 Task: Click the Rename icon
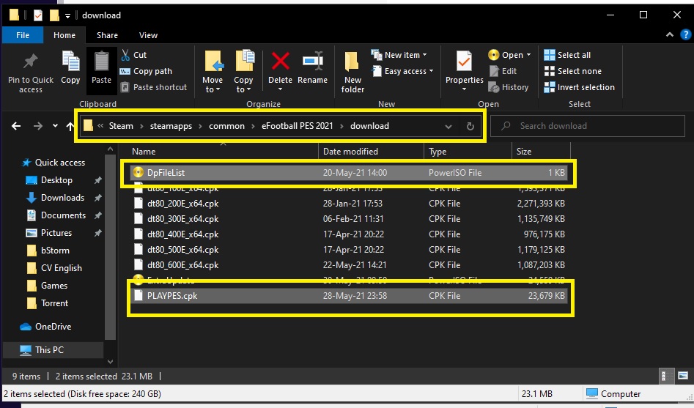coord(312,62)
